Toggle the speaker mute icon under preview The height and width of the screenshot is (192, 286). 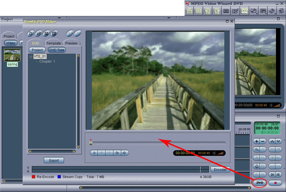tap(214, 153)
